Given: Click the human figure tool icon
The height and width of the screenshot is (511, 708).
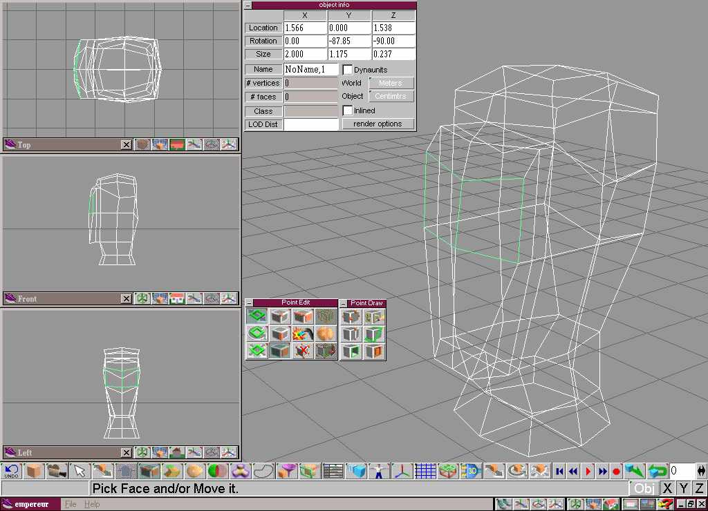Looking at the screenshot, I should pos(379,472).
